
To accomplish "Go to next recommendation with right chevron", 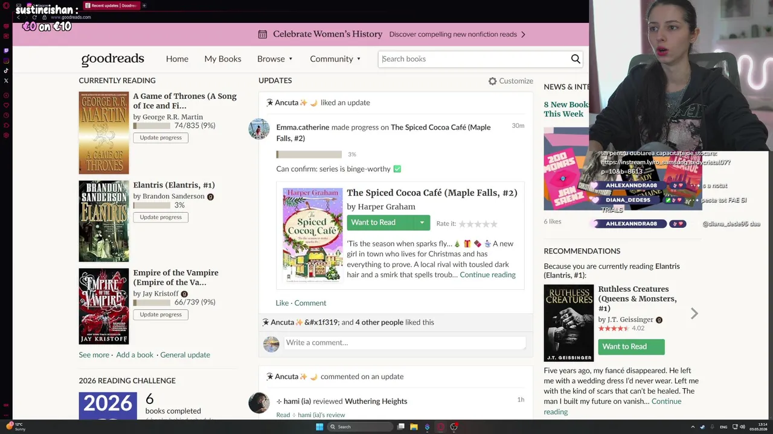I will pyautogui.click(x=694, y=313).
